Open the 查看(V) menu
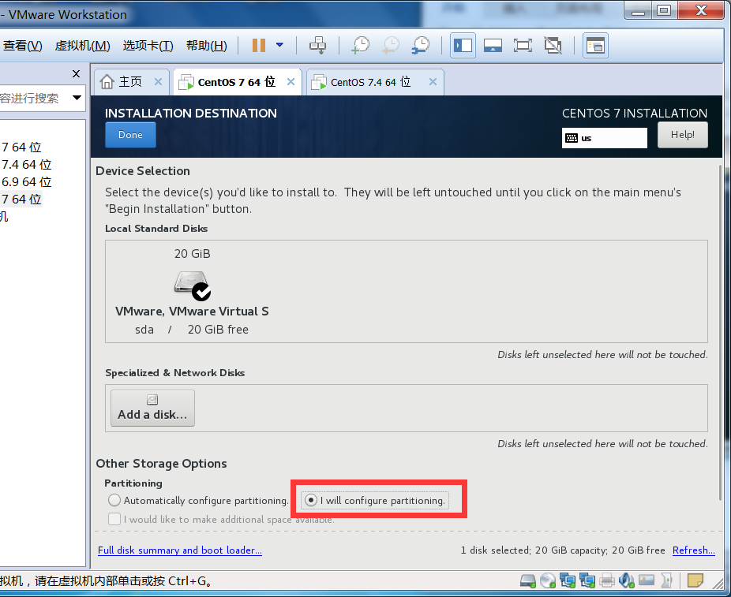The width and height of the screenshot is (731, 597). pyautogui.click(x=22, y=45)
